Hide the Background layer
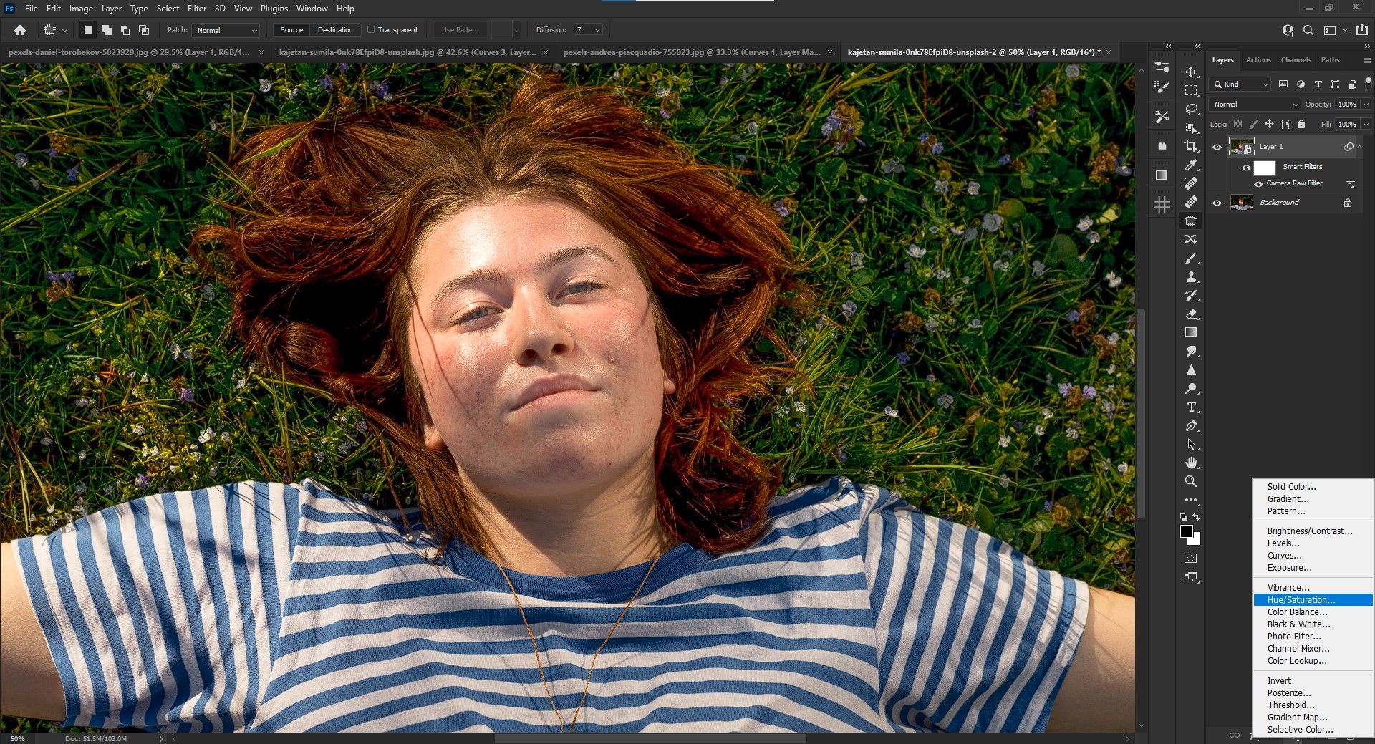The height and width of the screenshot is (744, 1375). pyautogui.click(x=1217, y=202)
